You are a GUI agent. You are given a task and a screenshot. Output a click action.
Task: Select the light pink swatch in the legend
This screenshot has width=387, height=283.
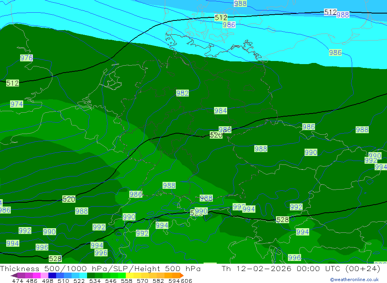(x=45, y=275)
